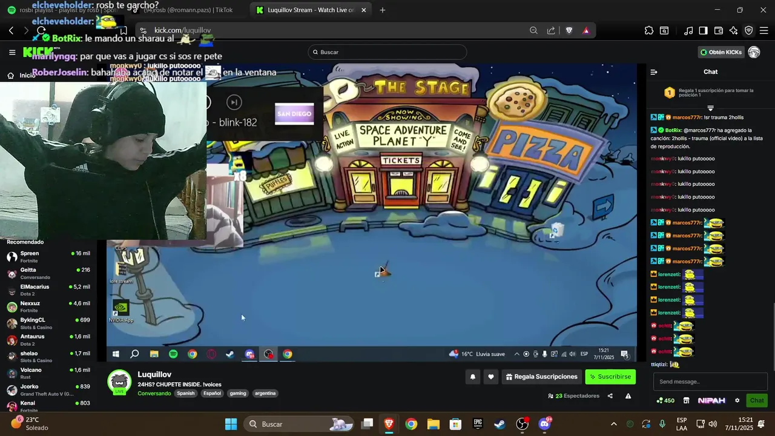Follow channel with heart button
The height and width of the screenshot is (436, 775).
click(x=491, y=377)
